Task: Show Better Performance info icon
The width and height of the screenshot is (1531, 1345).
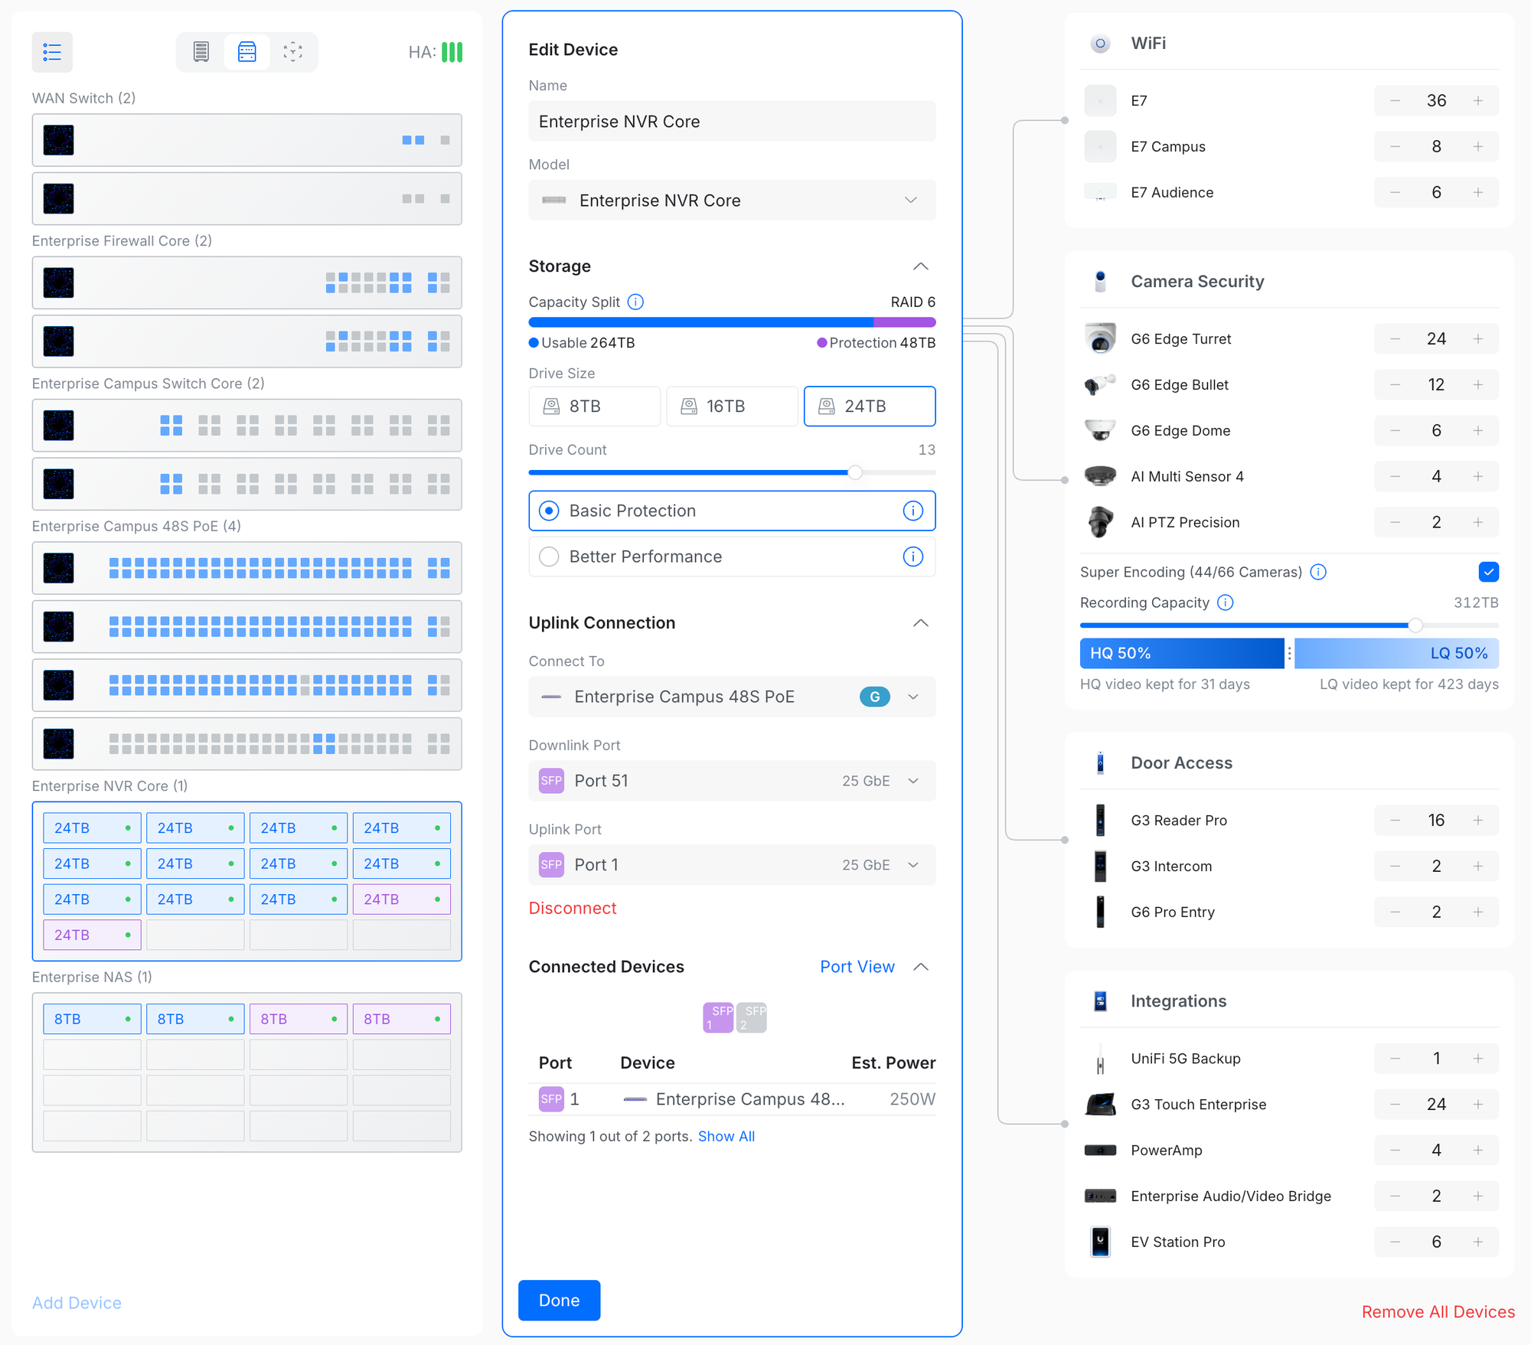Action: click(x=913, y=557)
